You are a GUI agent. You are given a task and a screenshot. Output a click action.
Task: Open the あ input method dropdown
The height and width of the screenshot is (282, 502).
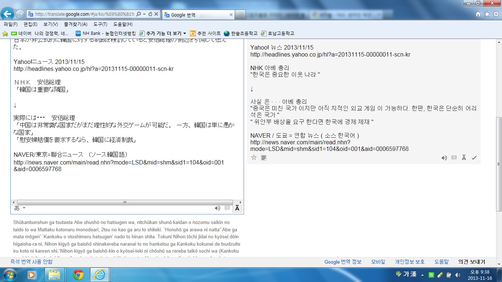19,208
